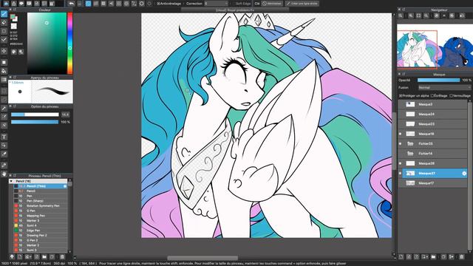473x266 pixels.
Task: Click the snap settings gear icon
Action: pyautogui.click(x=149, y=4)
